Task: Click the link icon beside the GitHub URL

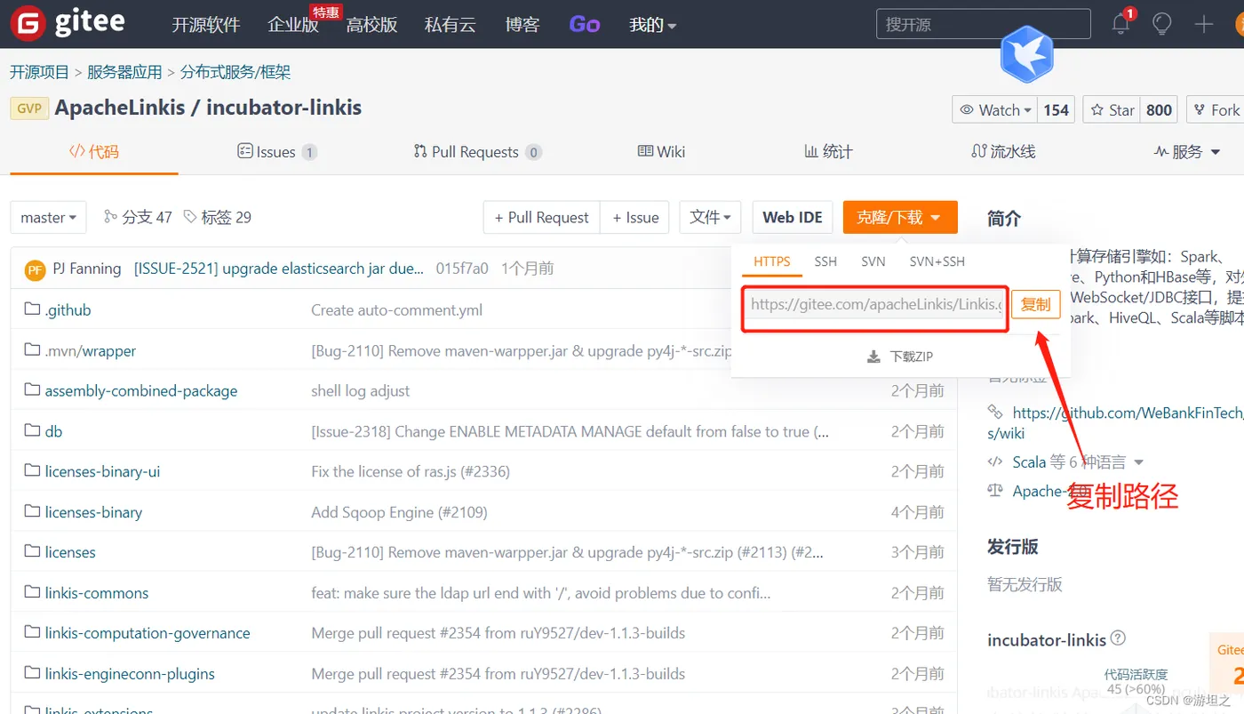Action: point(995,413)
